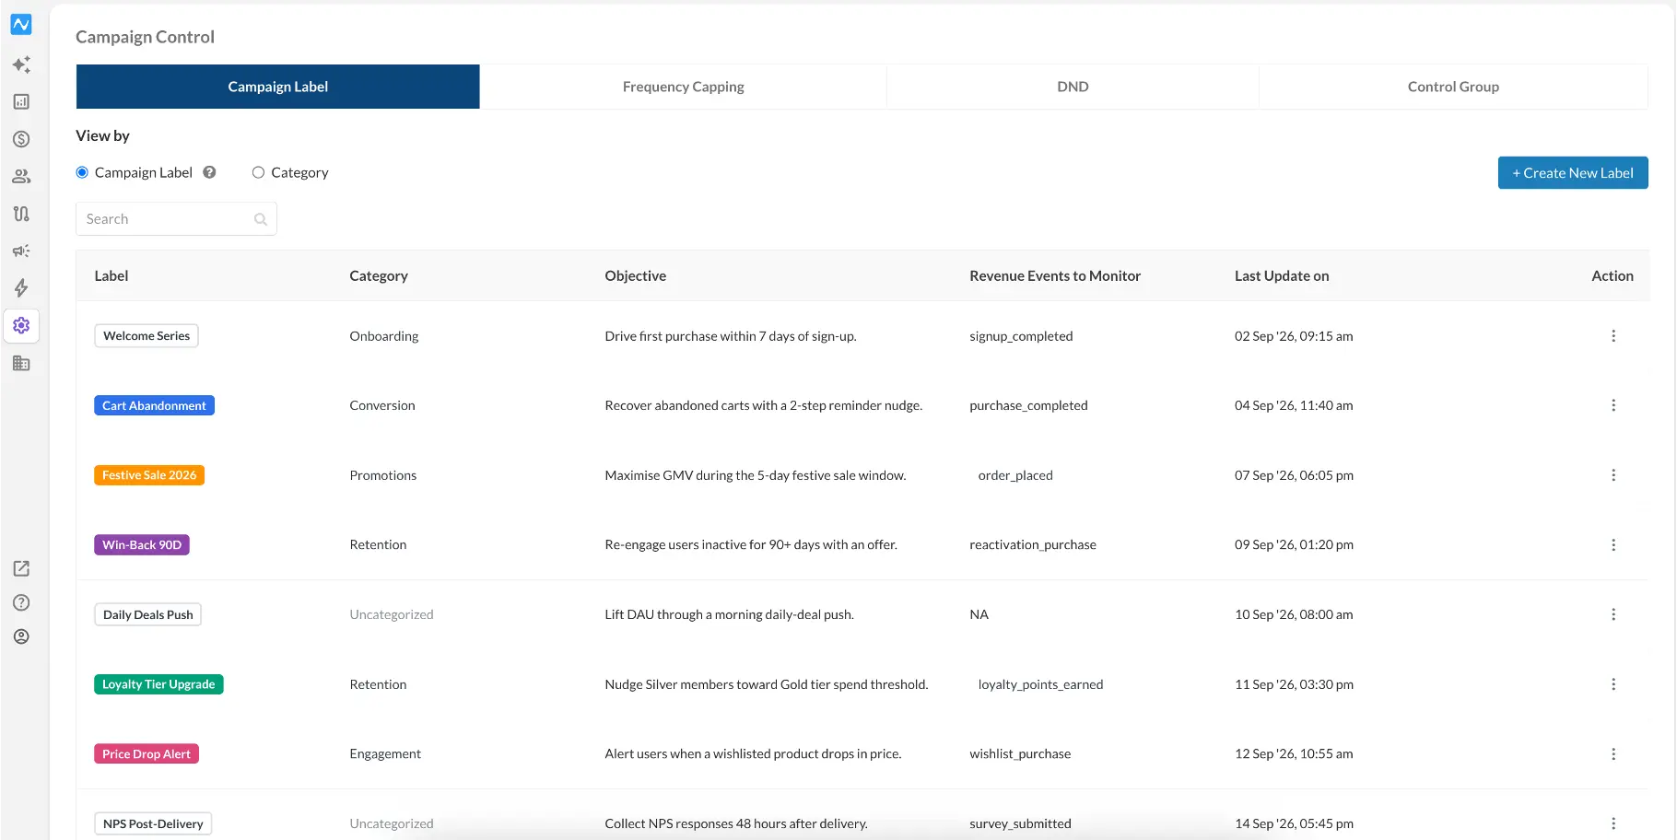Select the Category view radio button

click(x=258, y=172)
